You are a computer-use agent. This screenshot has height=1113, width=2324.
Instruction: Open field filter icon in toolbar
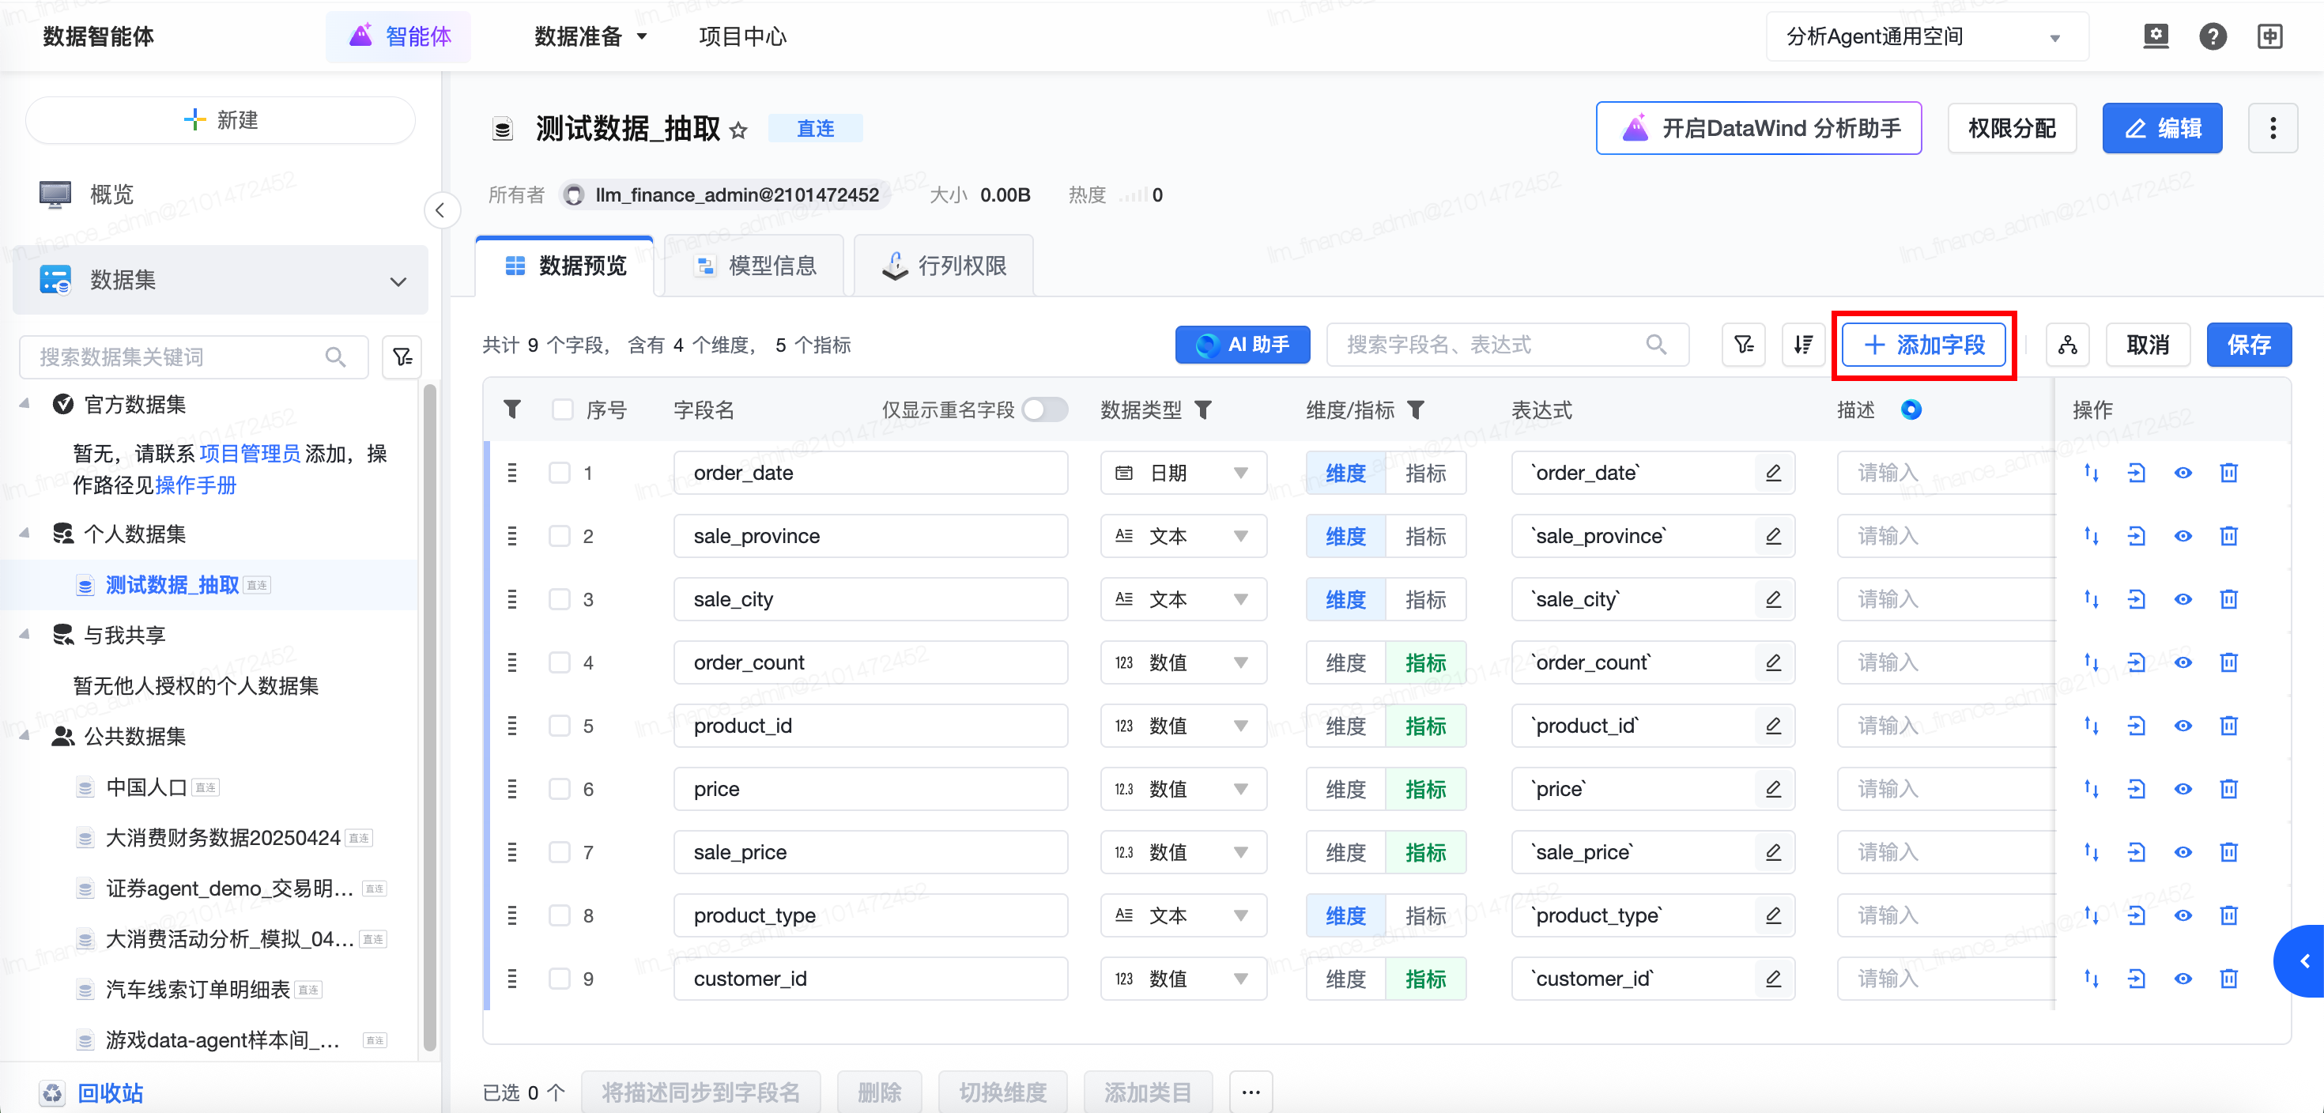coord(1743,345)
